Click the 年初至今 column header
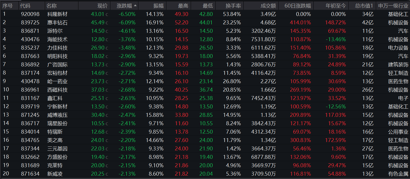This screenshot has height=179, width=410. [x=336, y=6]
